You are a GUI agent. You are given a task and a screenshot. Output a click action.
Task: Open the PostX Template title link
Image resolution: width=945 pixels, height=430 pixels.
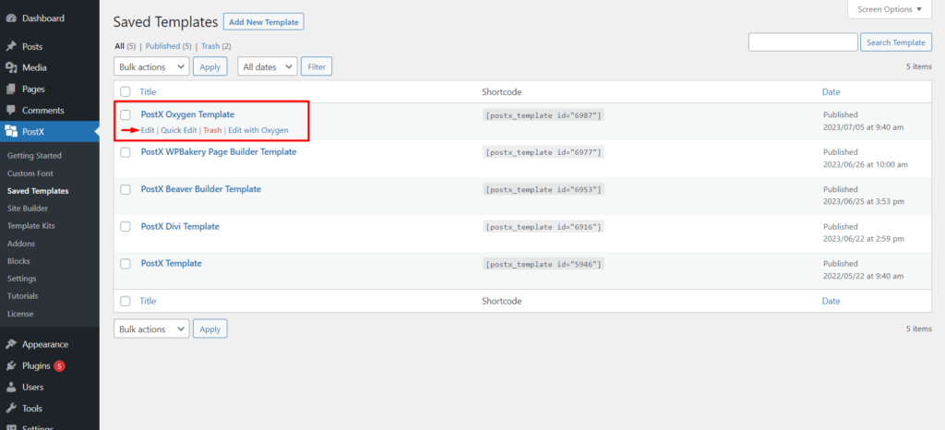point(171,263)
